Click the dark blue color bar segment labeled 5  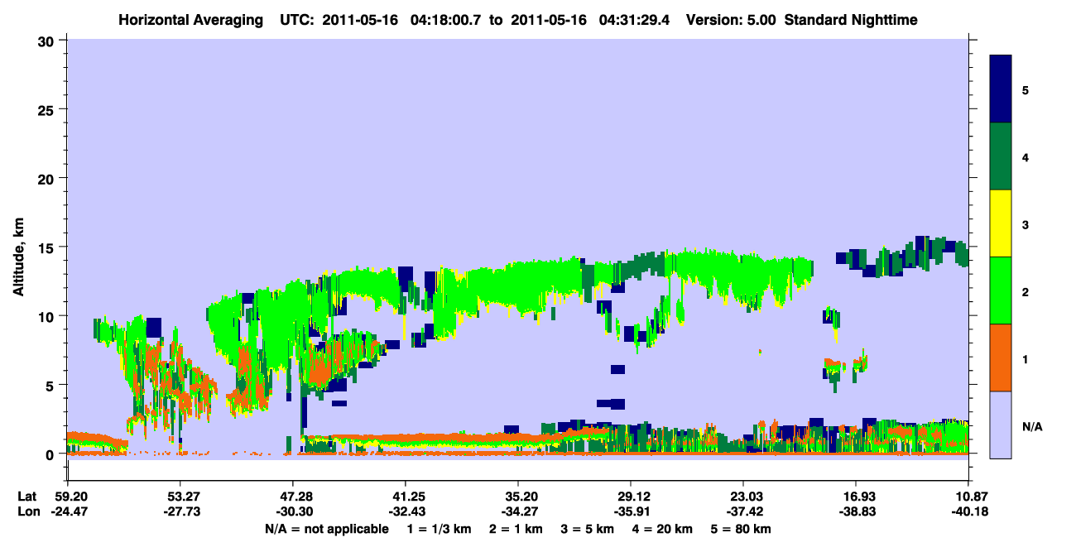[1001, 89]
